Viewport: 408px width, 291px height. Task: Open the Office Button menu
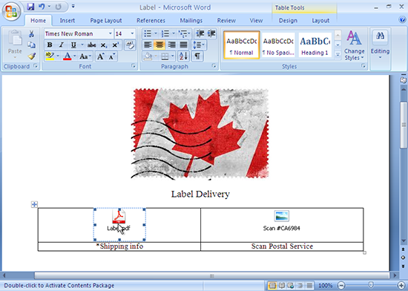tap(11, 11)
